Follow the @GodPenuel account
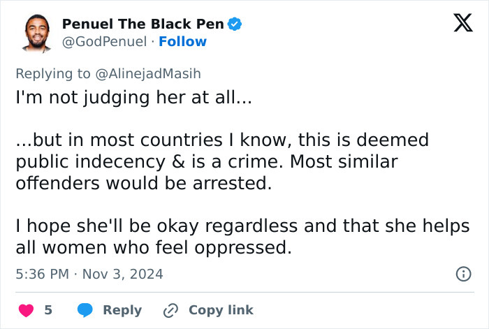489x329 pixels. [x=182, y=42]
